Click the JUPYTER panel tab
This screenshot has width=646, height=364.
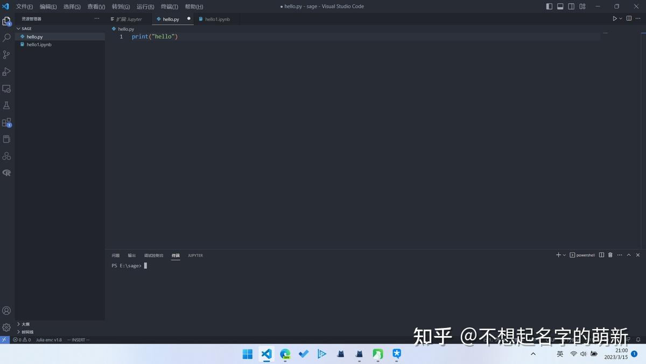click(x=195, y=255)
